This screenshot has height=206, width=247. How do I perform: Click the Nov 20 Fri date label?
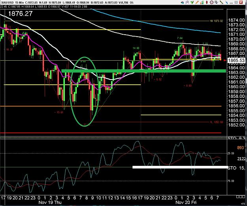coord(186,202)
